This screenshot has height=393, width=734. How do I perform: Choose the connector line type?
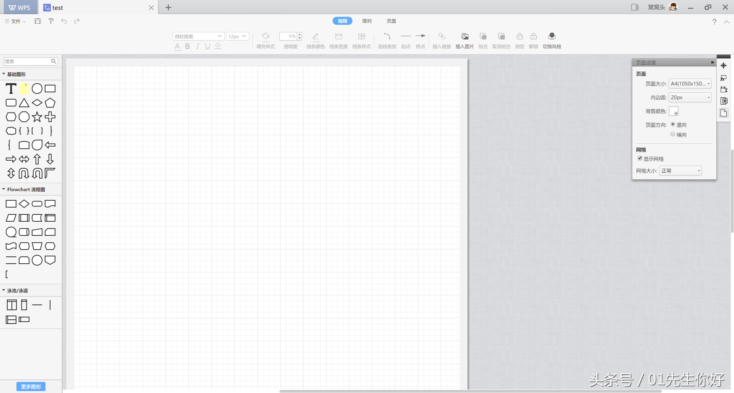[x=387, y=36]
